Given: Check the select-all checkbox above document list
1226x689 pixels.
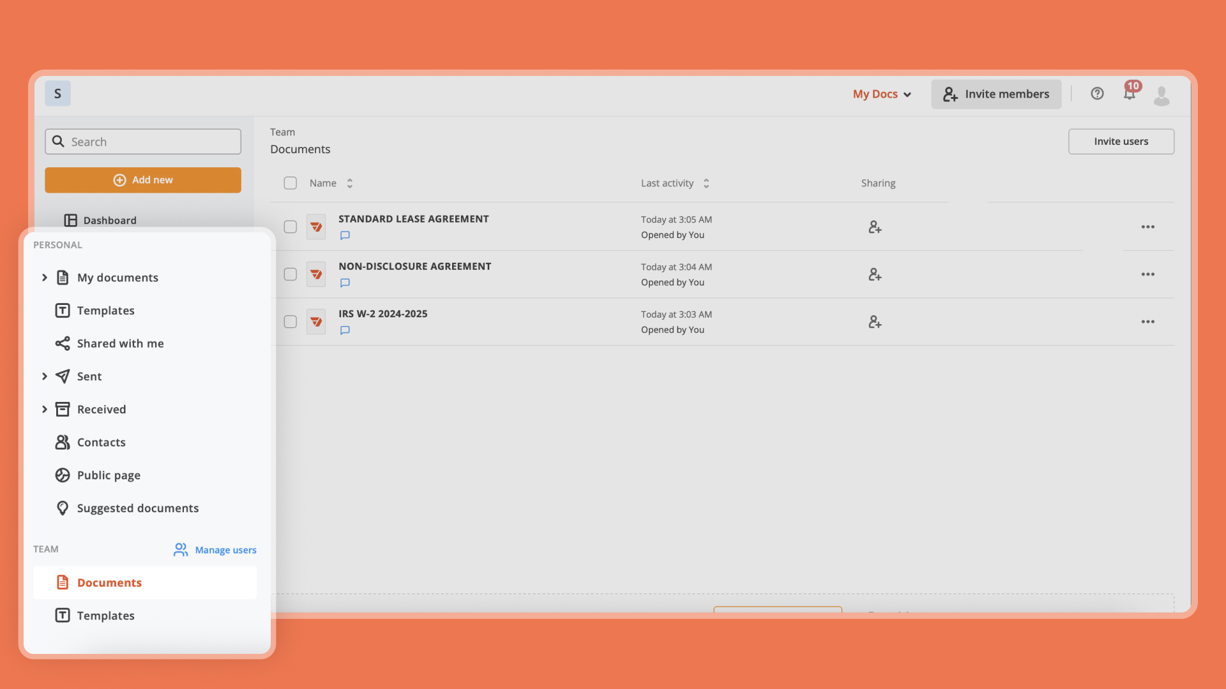Looking at the screenshot, I should click(290, 182).
